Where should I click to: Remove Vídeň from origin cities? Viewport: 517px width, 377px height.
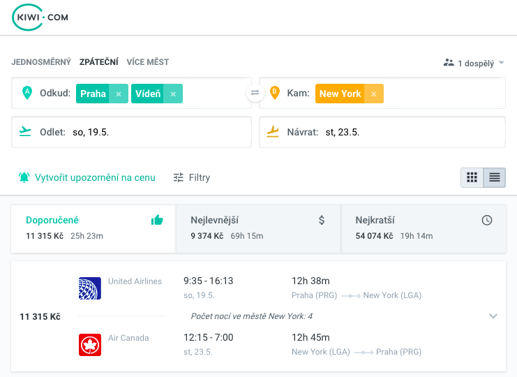click(173, 94)
